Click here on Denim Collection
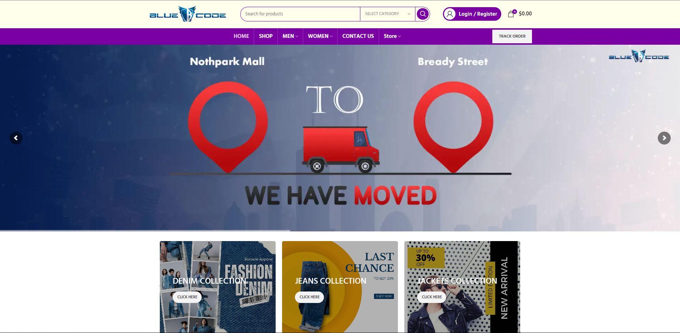The image size is (680, 333). [187, 297]
